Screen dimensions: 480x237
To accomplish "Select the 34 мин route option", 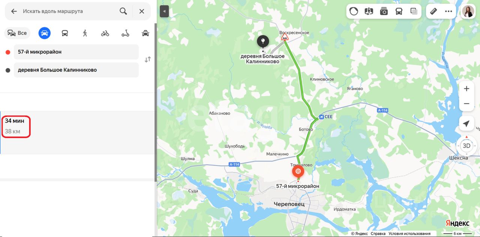I will pos(77,132).
